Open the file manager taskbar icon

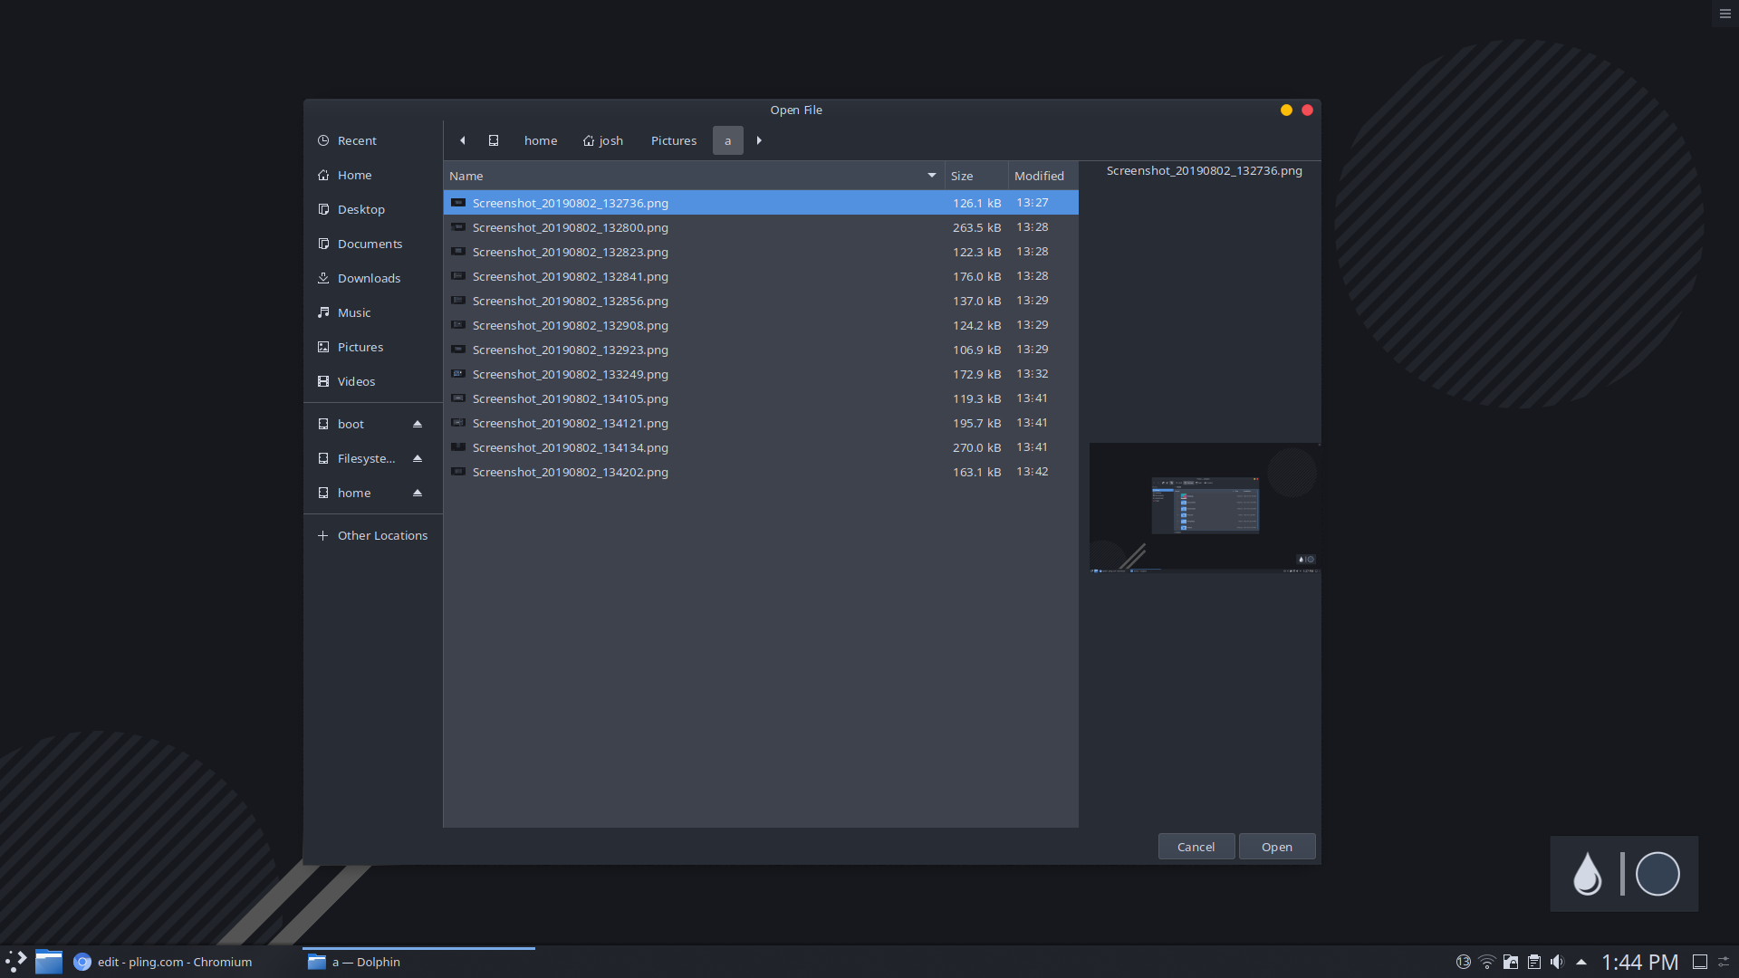click(49, 962)
